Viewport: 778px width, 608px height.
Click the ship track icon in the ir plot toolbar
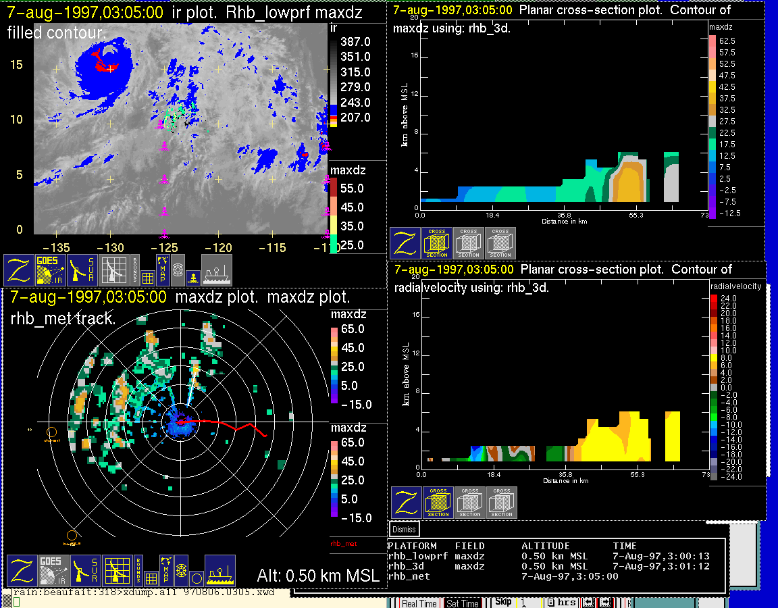click(217, 270)
